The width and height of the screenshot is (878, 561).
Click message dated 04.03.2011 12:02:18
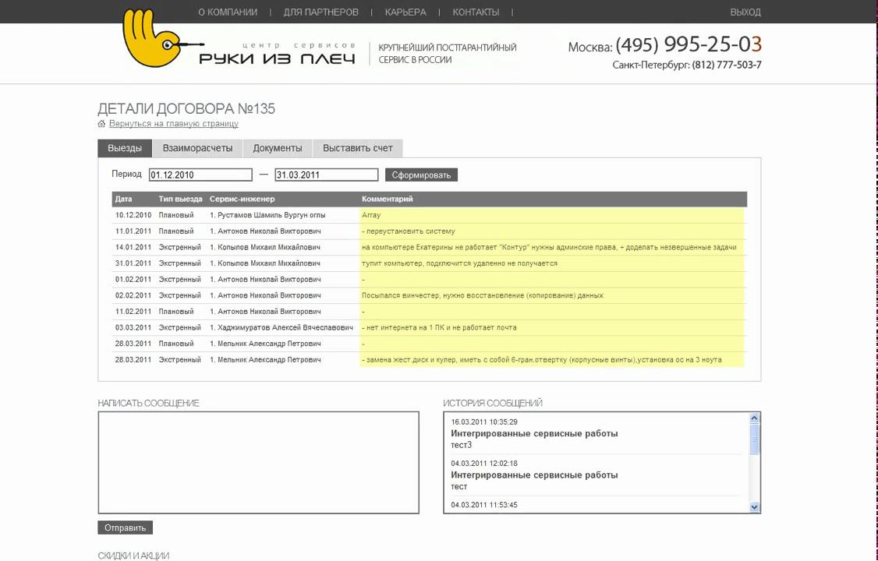pyautogui.click(x=484, y=464)
